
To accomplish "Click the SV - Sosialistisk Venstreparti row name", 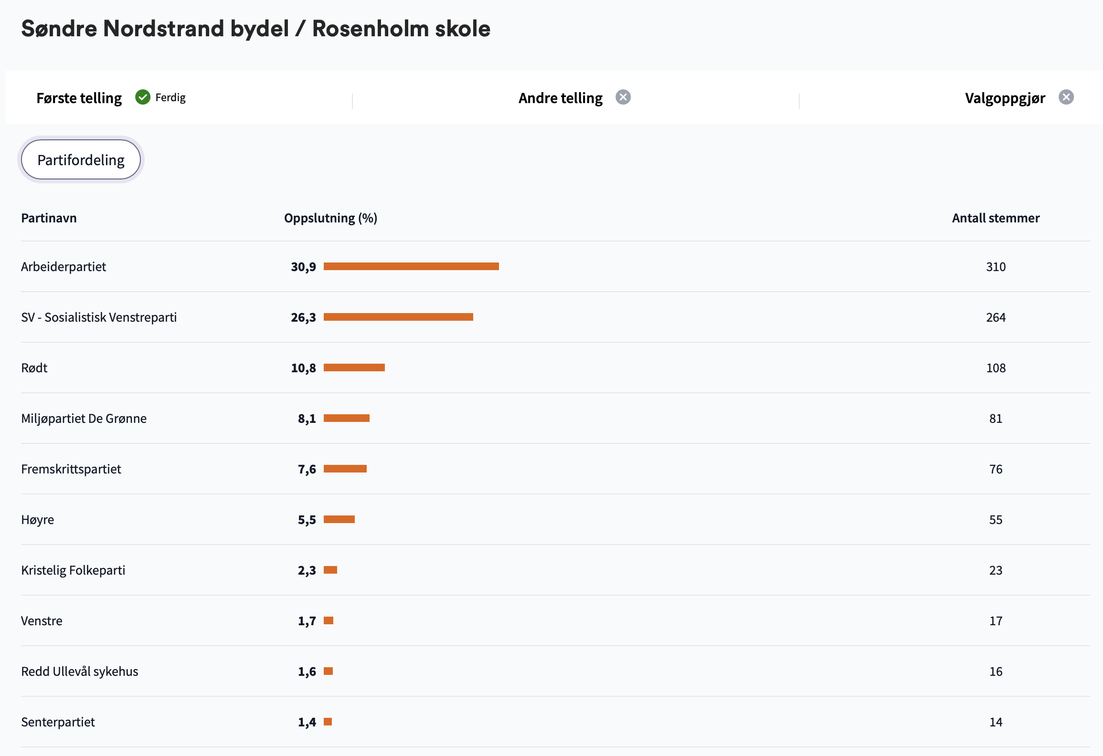I will click(99, 317).
